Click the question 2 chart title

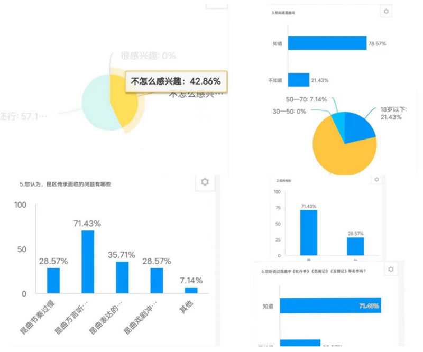pos(284,181)
